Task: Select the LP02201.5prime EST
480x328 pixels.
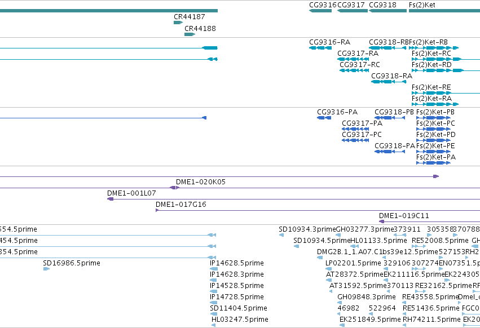Action: (327, 269)
